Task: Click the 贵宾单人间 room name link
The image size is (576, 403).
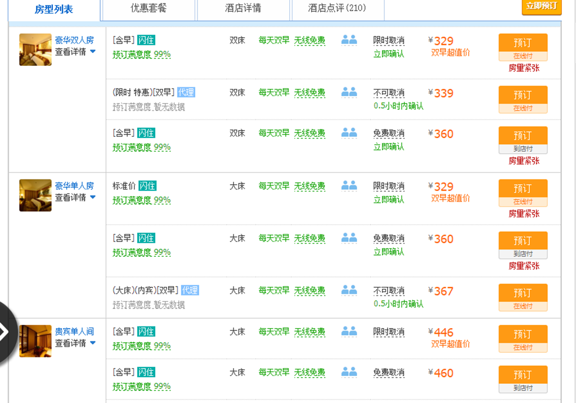Action: [74, 332]
